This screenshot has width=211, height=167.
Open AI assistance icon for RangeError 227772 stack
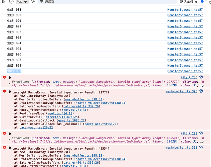pos(201,91)
